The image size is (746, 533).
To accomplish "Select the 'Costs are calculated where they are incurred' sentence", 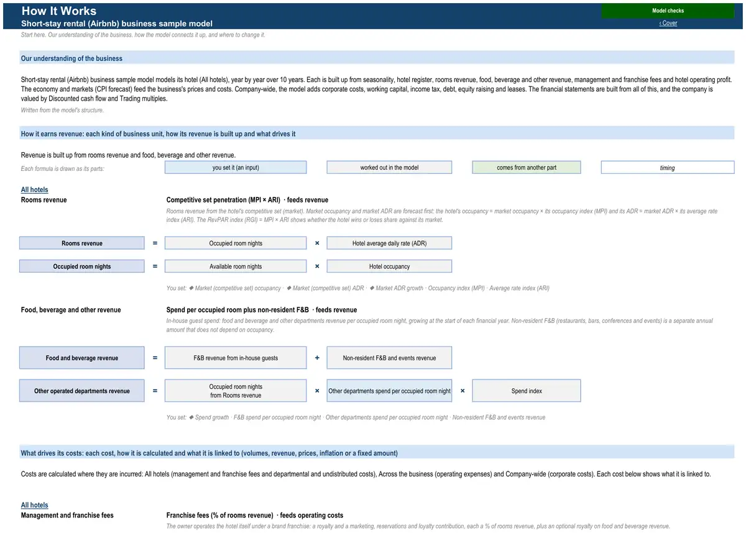I will (366, 474).
